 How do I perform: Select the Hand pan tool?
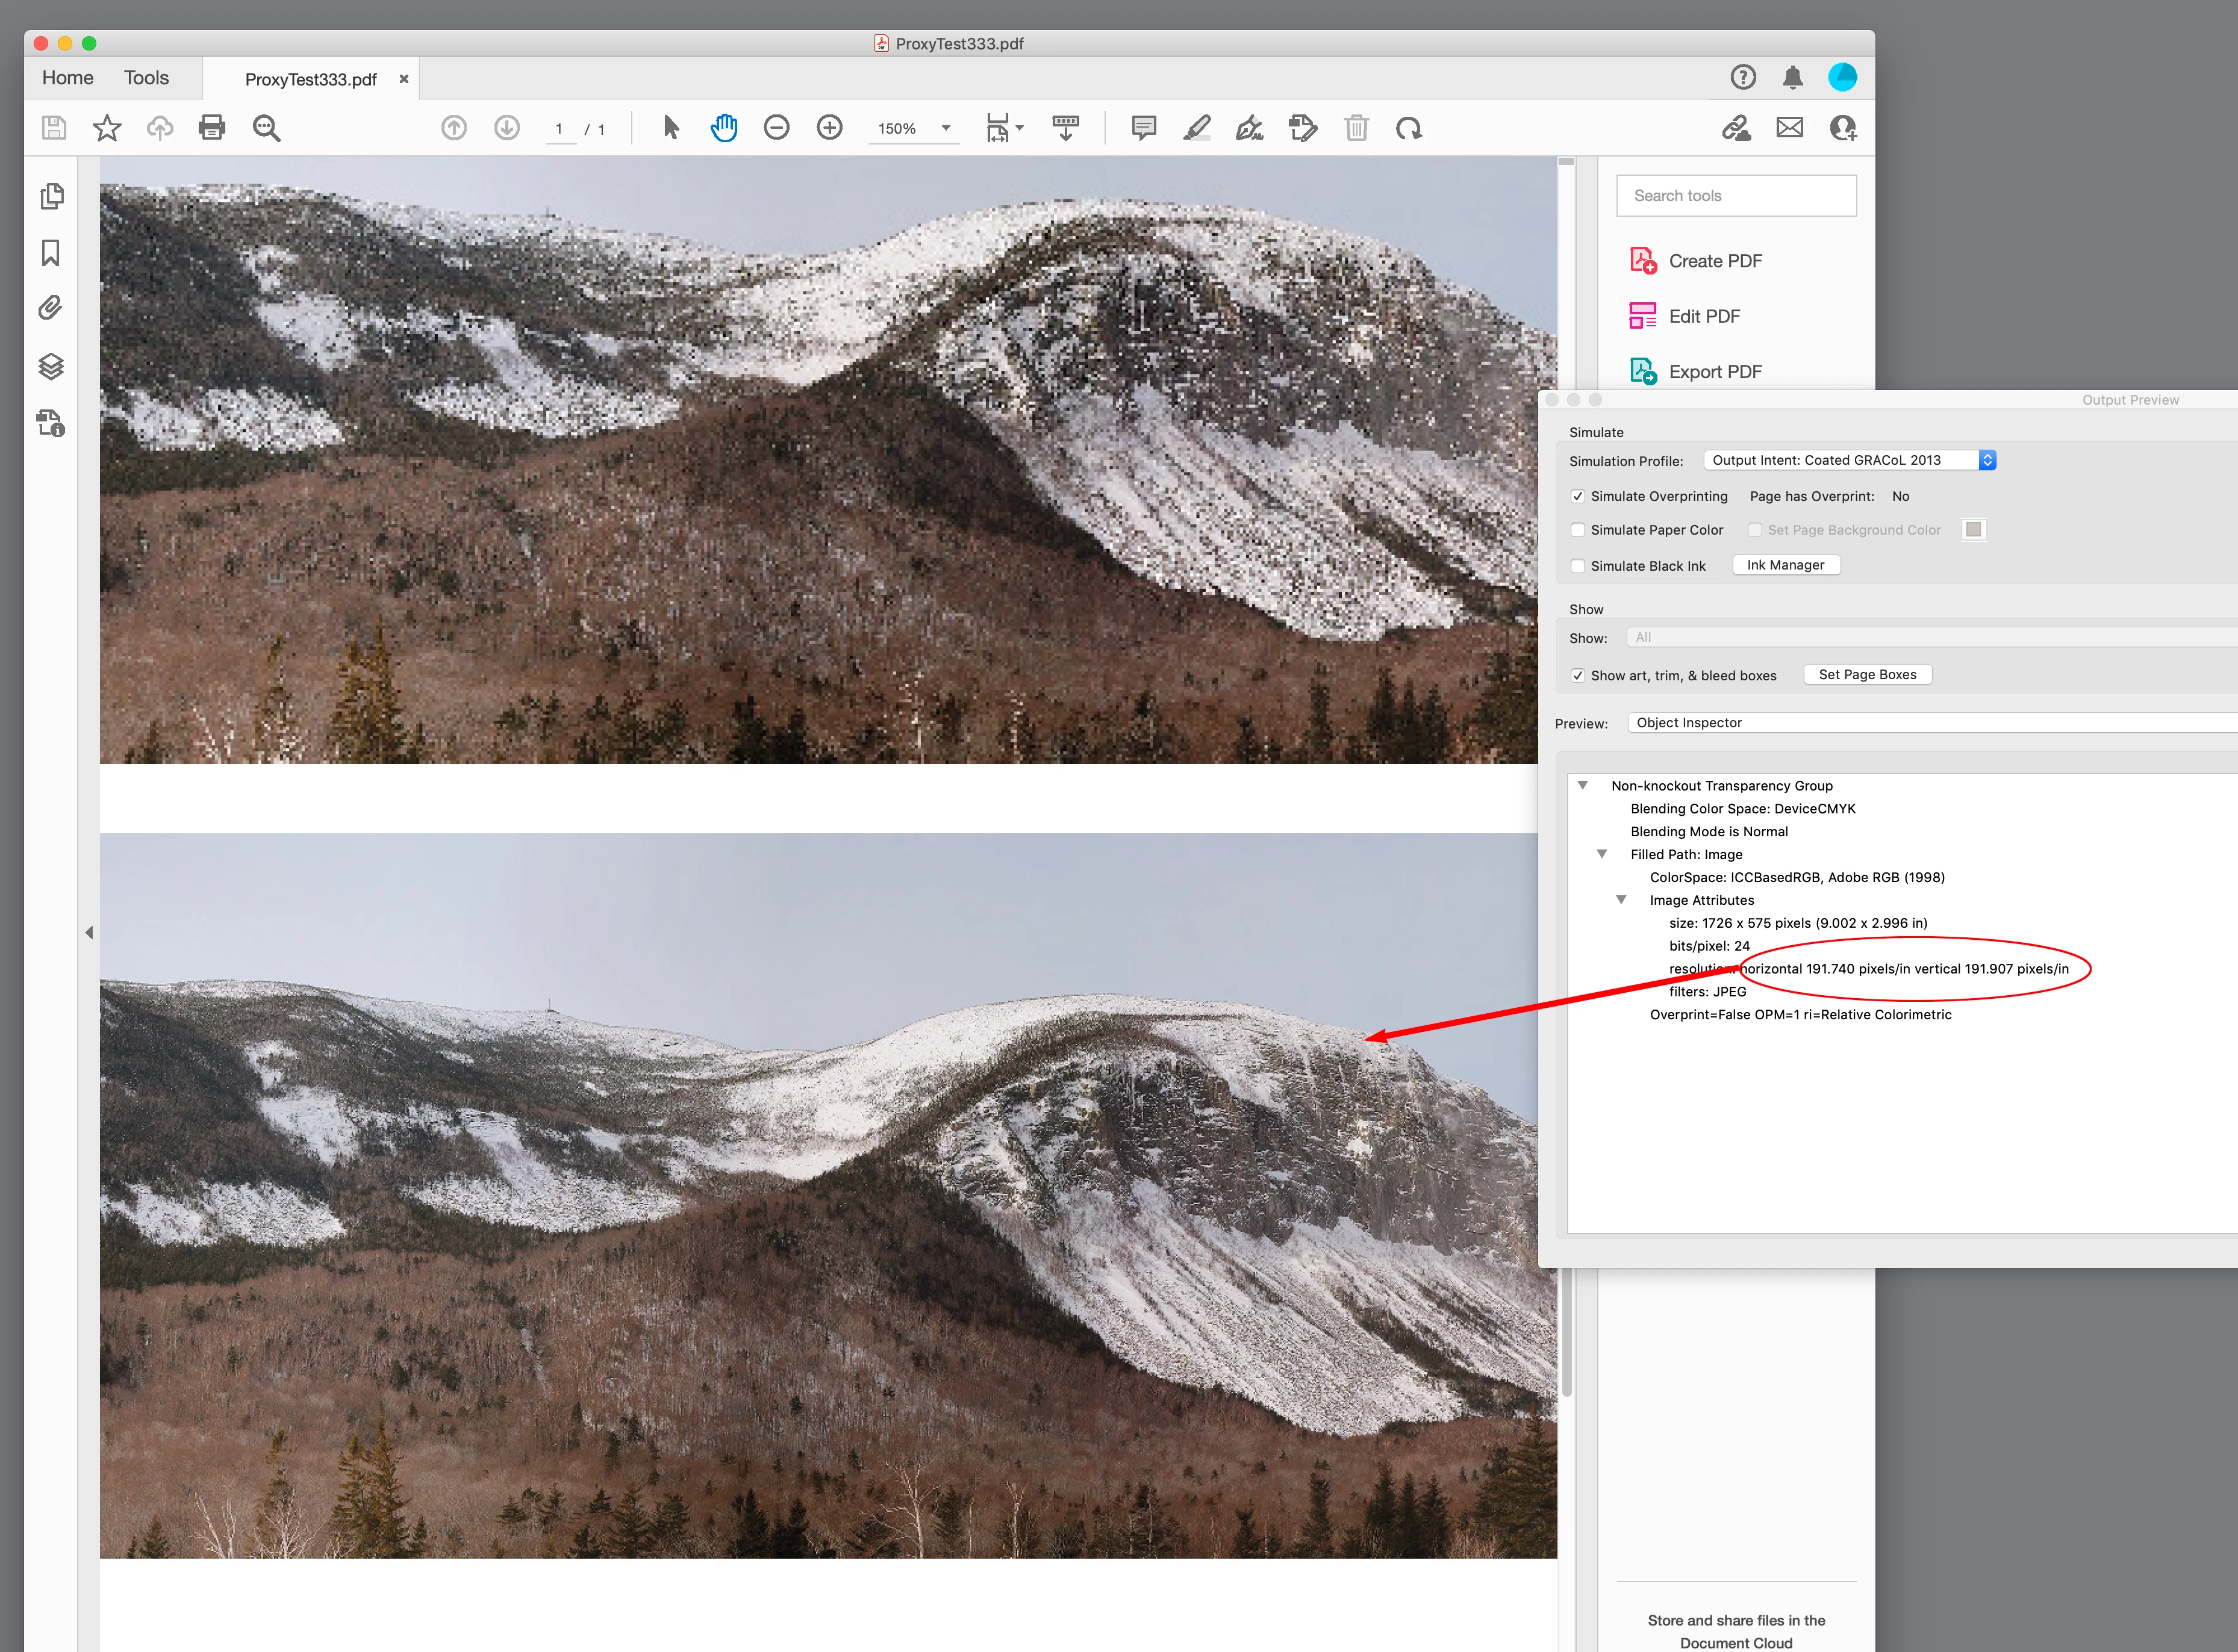click(x=723, y=128)
